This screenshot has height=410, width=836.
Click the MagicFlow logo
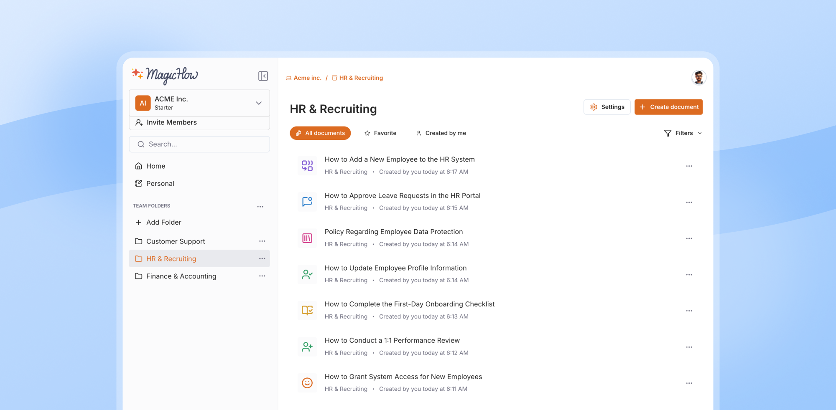pos(165,75)
